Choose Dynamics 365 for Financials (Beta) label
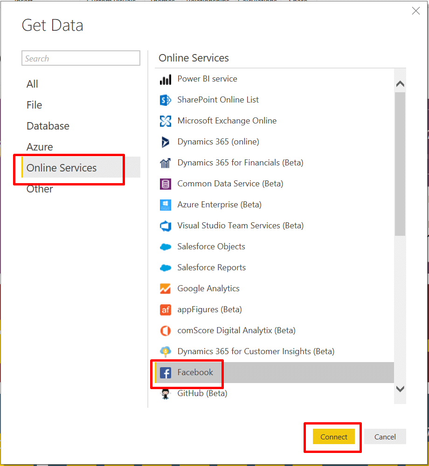This screenshot has width=429, height=466. point(240,163)
